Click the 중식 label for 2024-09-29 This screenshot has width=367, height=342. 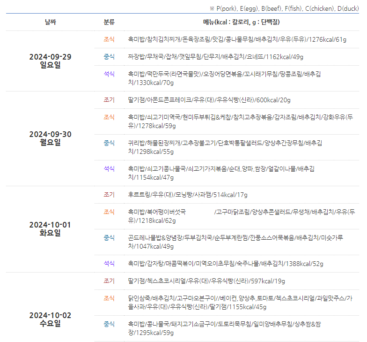(x=109, y=57)
